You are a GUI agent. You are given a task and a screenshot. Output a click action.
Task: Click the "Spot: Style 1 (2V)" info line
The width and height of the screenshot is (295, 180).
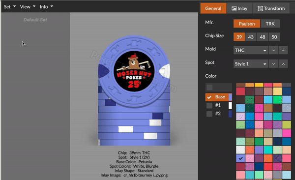134,157
